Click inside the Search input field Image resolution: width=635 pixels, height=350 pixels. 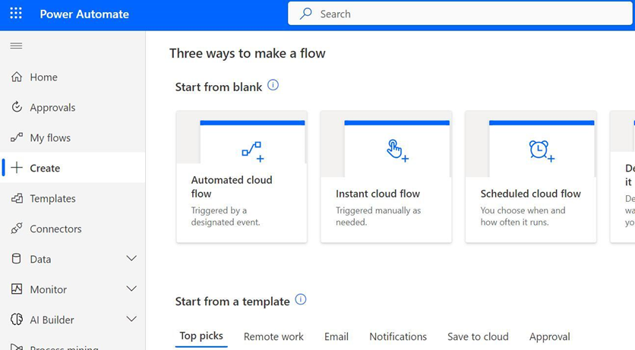click(461, 14)
